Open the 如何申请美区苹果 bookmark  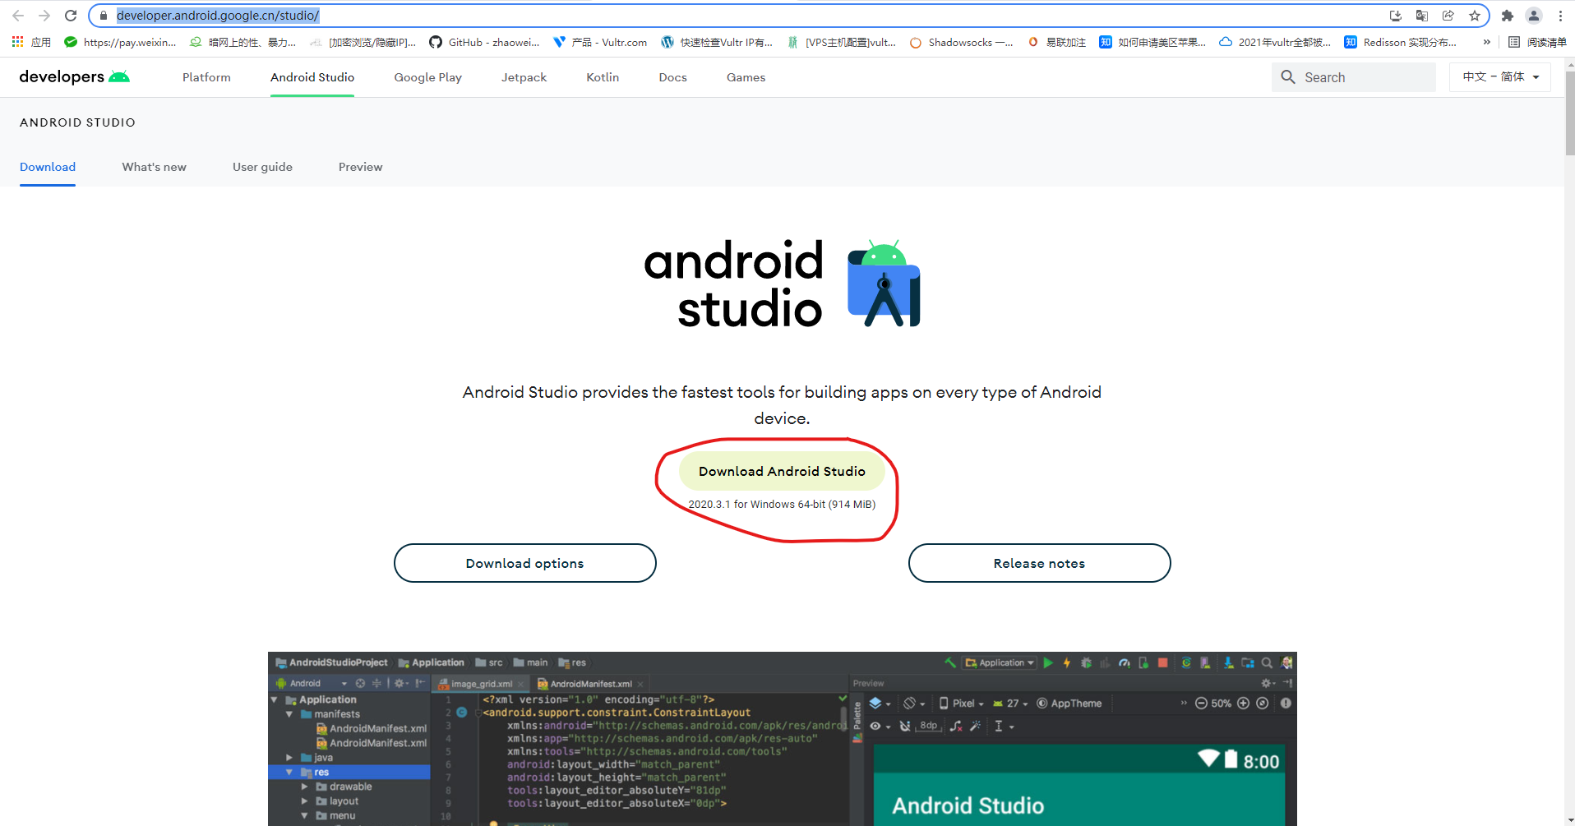point(1152,42)
